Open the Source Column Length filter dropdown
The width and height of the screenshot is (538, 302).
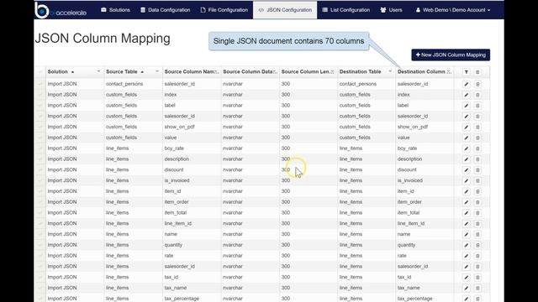pos(332,71)
